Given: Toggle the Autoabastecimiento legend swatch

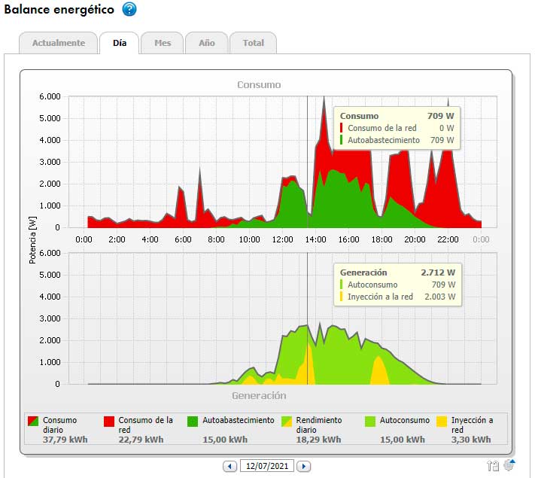Looking at the screenshot, I should coord(193,421).
